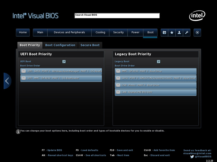Click See all shortcuts

(x=91, y=155)
